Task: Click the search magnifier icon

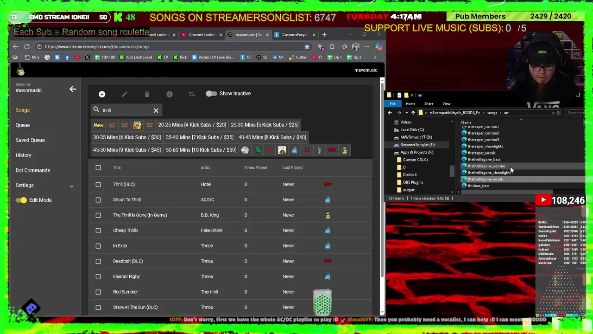Action: tap(96, 110)
